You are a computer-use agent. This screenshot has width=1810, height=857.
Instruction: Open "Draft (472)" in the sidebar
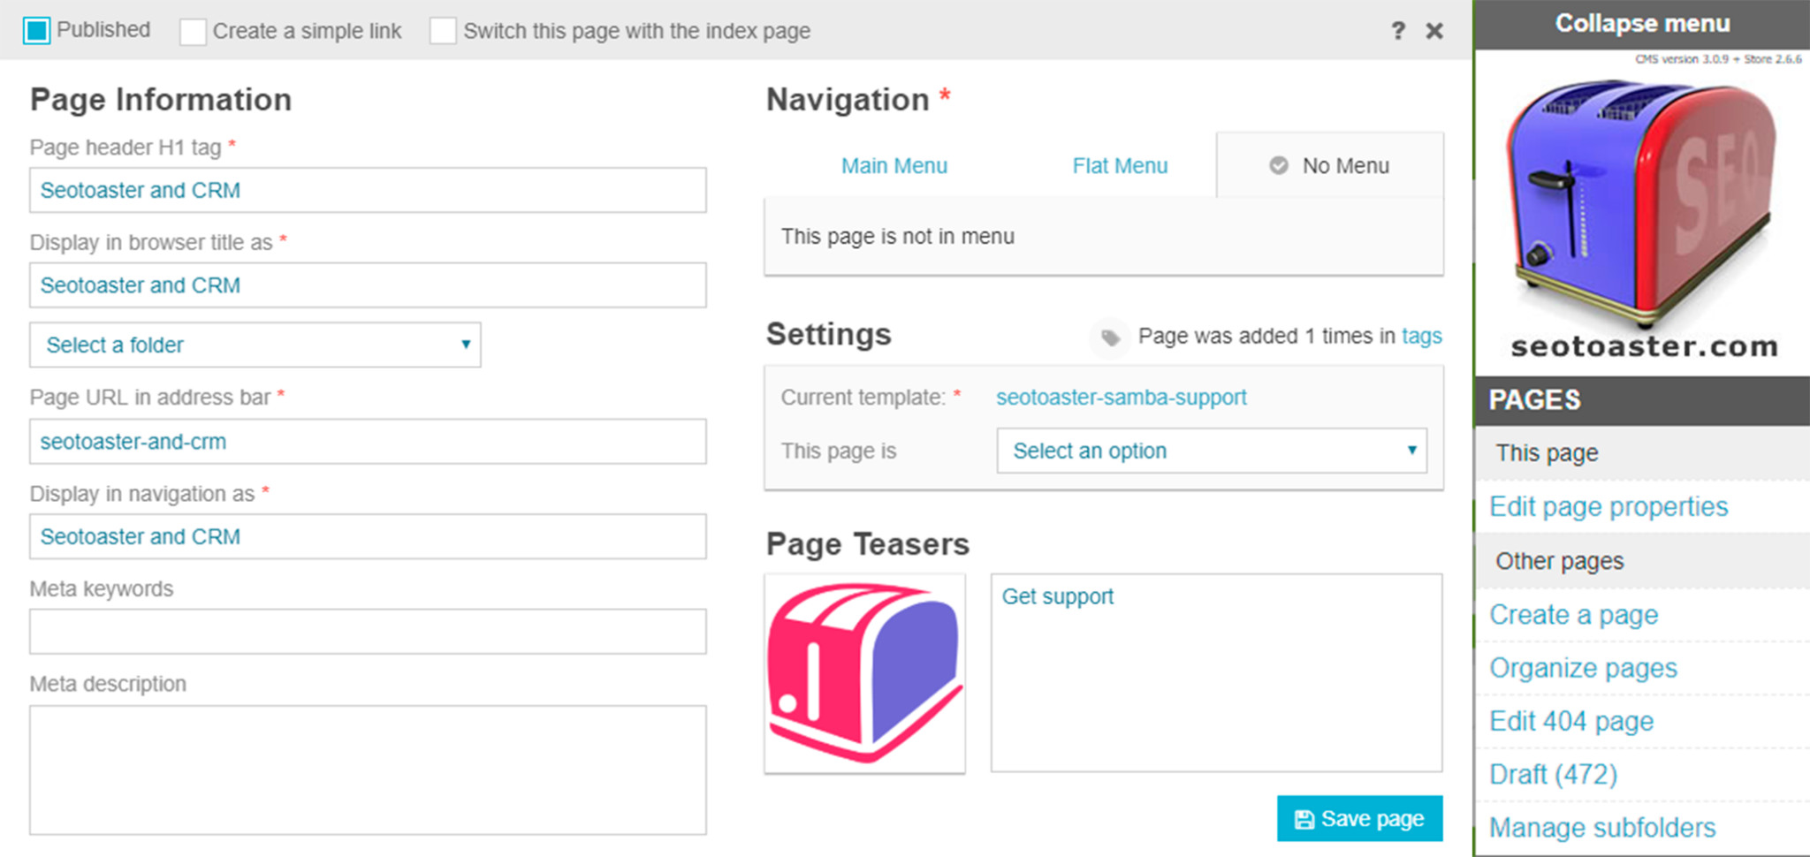coord(1553,774)
